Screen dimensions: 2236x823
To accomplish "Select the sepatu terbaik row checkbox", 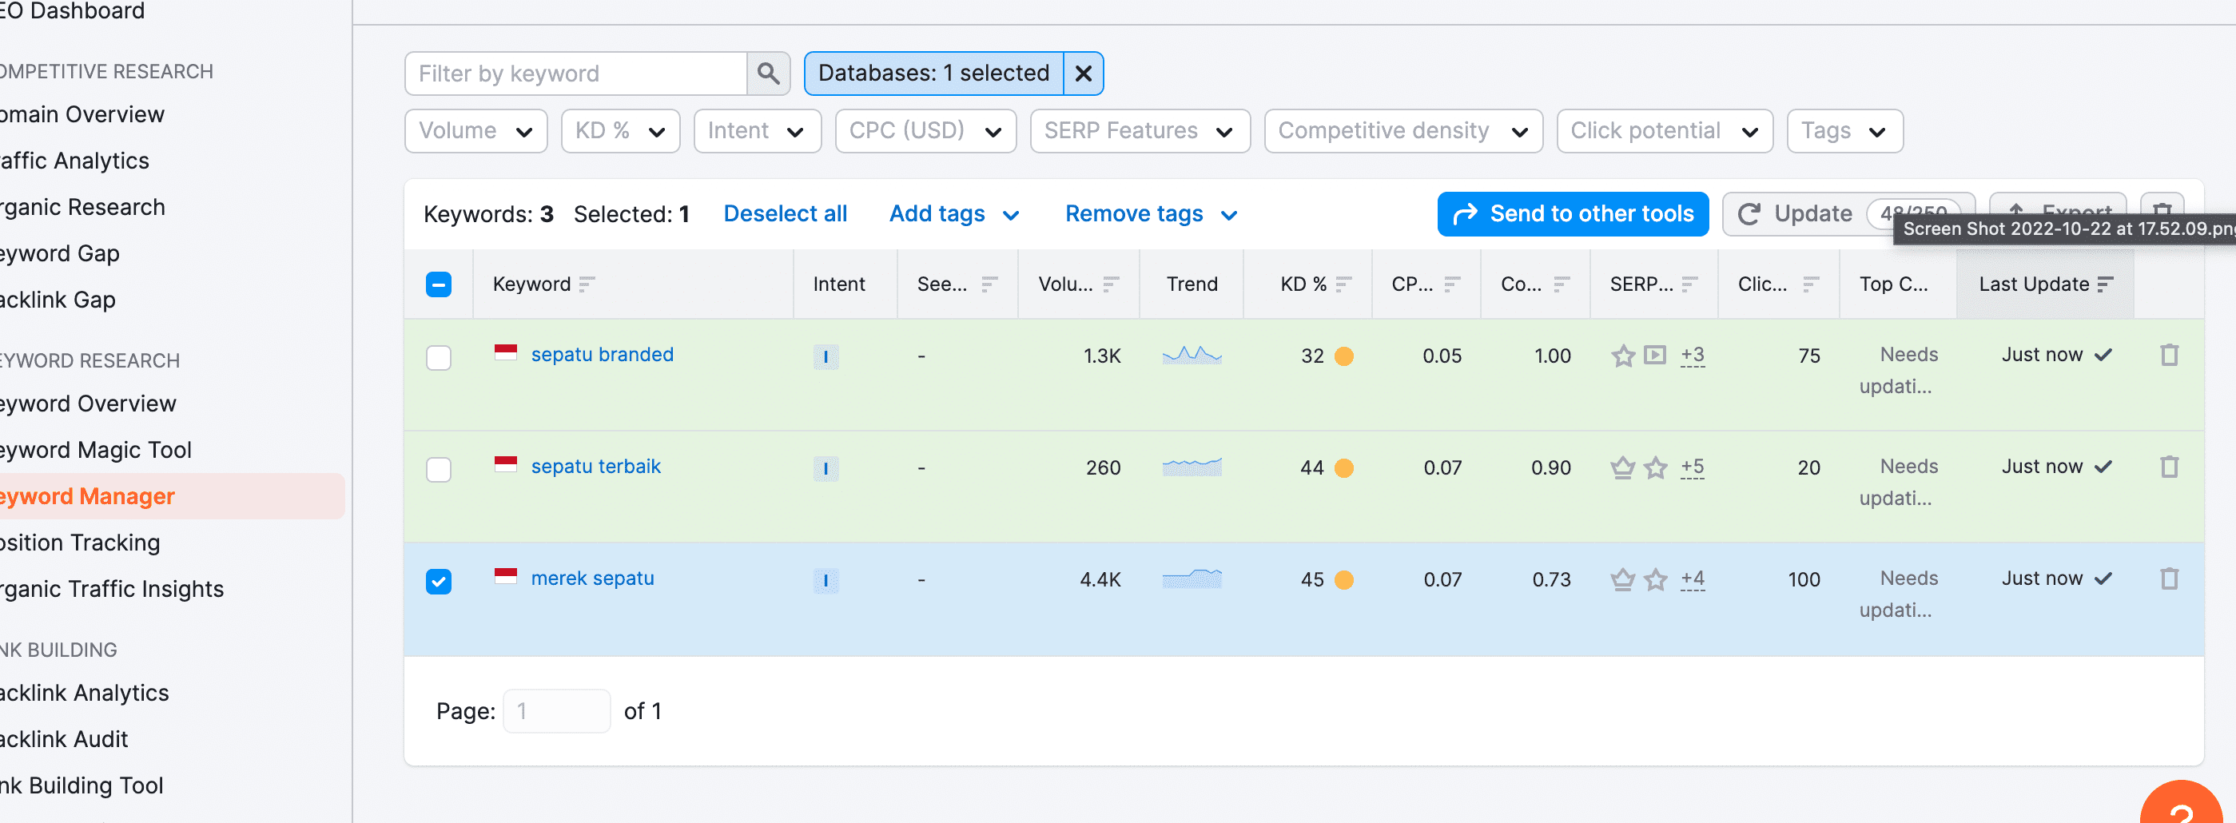I will [x=440, y=470].
